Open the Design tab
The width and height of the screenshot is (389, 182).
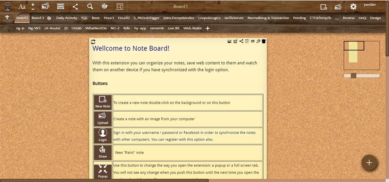[x=375, y=18]
